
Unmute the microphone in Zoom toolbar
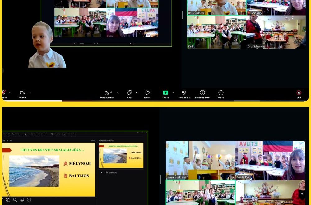click(3, 94)
